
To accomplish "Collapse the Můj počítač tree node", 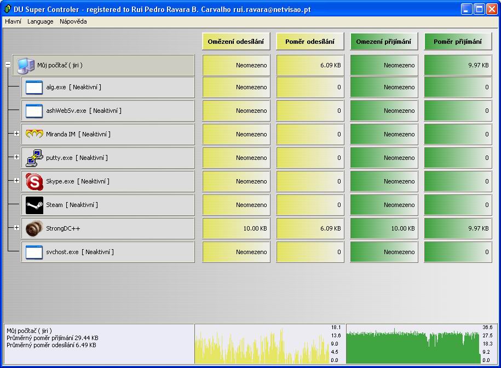I will tap(8, 65).
